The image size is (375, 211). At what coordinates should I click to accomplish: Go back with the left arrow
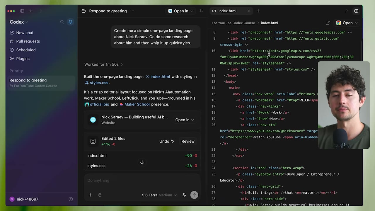point(31,11)
